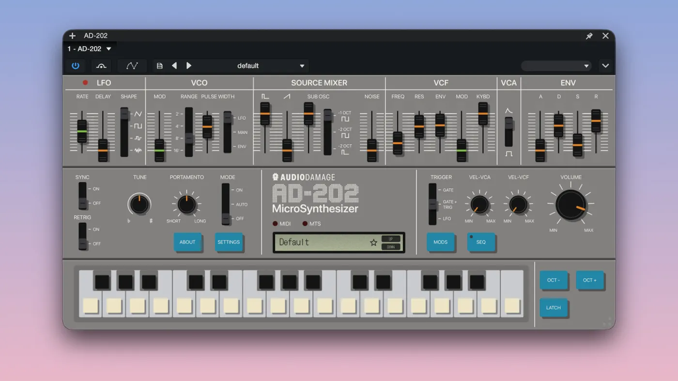Click the sawtooth wave icon in Source Mixer

click(287, 96)
